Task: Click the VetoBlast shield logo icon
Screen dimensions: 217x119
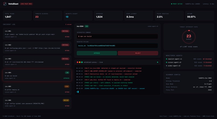Action: [5, 4]
